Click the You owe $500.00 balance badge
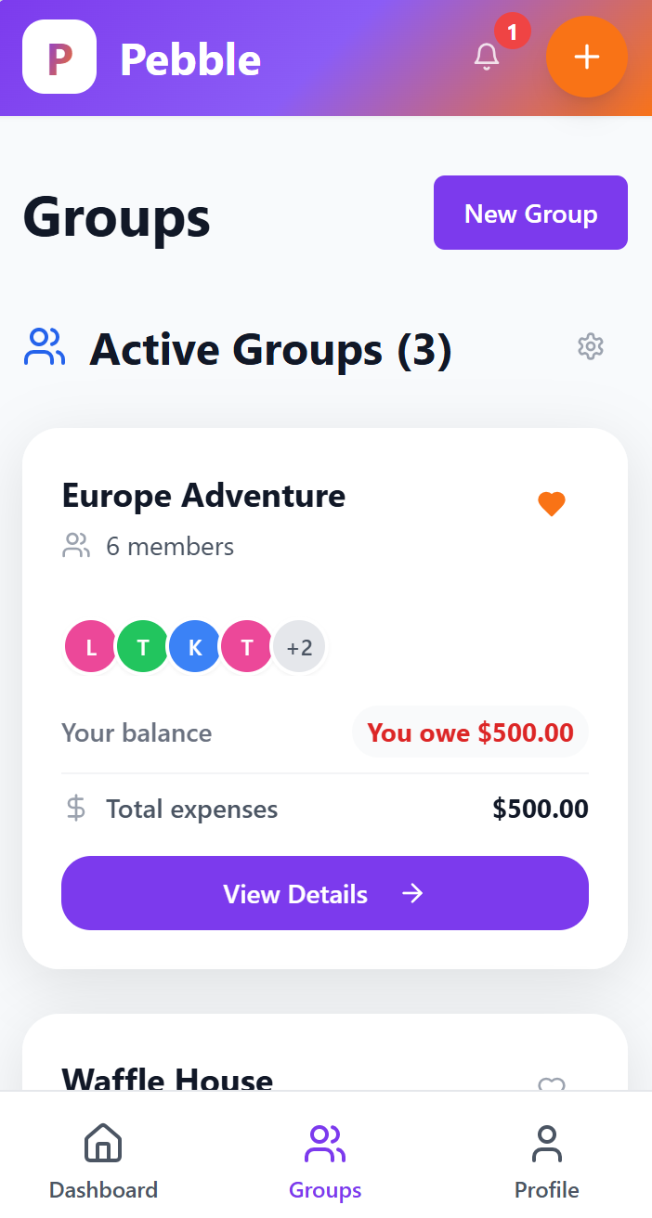The width and height of the screenshot is (652, 1218). click(470, 732)
